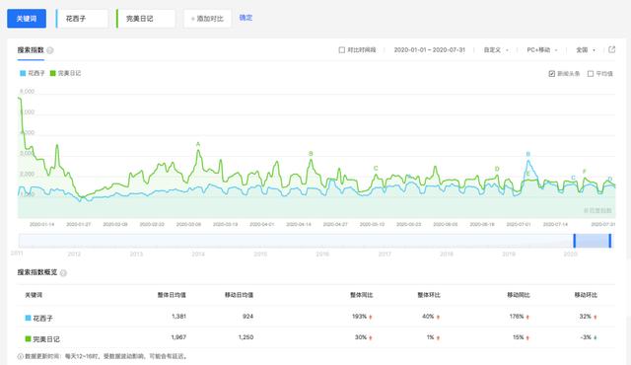Select the 搜索指数 tab

(31, 50)
